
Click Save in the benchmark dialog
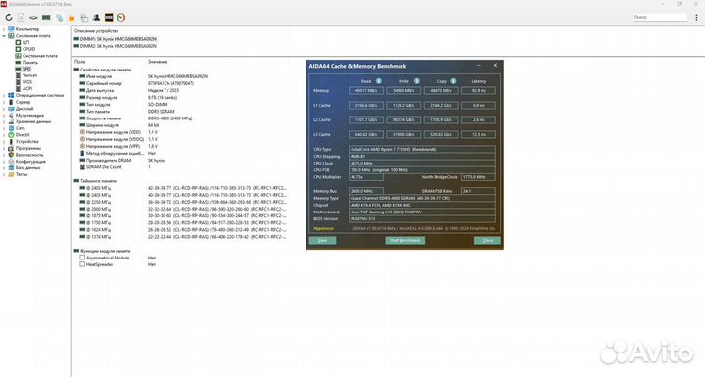click(x=322, y=240)
